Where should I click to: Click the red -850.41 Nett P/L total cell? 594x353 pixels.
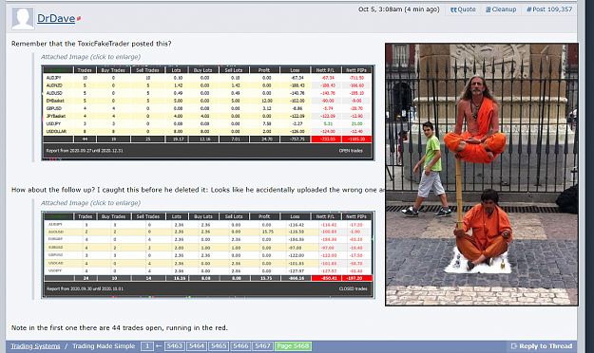[x=326, y=278]
